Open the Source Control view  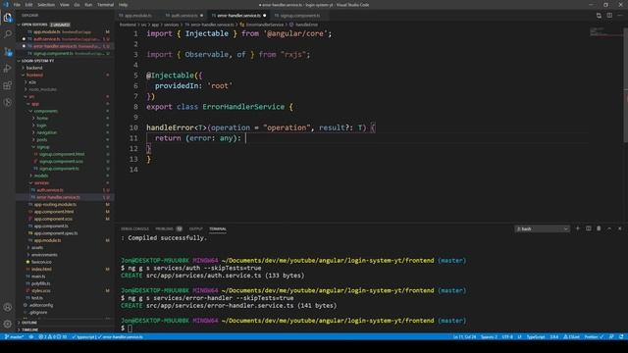point(8,52)
